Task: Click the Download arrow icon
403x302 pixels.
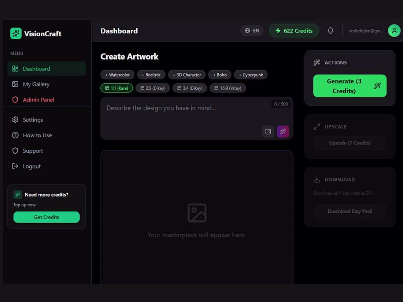Action: 317,179
